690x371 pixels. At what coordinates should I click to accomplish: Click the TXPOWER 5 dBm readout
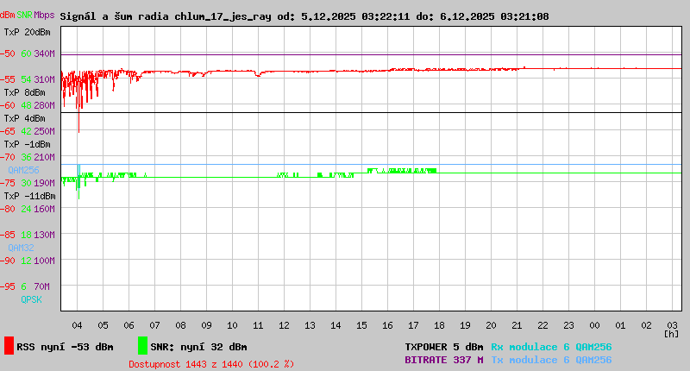(x=443, y=347)
